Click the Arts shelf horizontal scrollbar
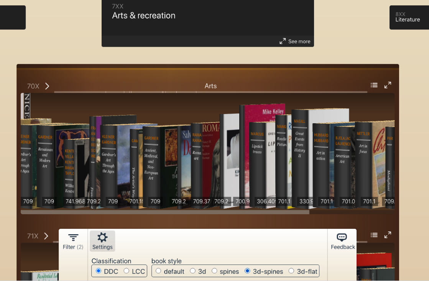 165,212
